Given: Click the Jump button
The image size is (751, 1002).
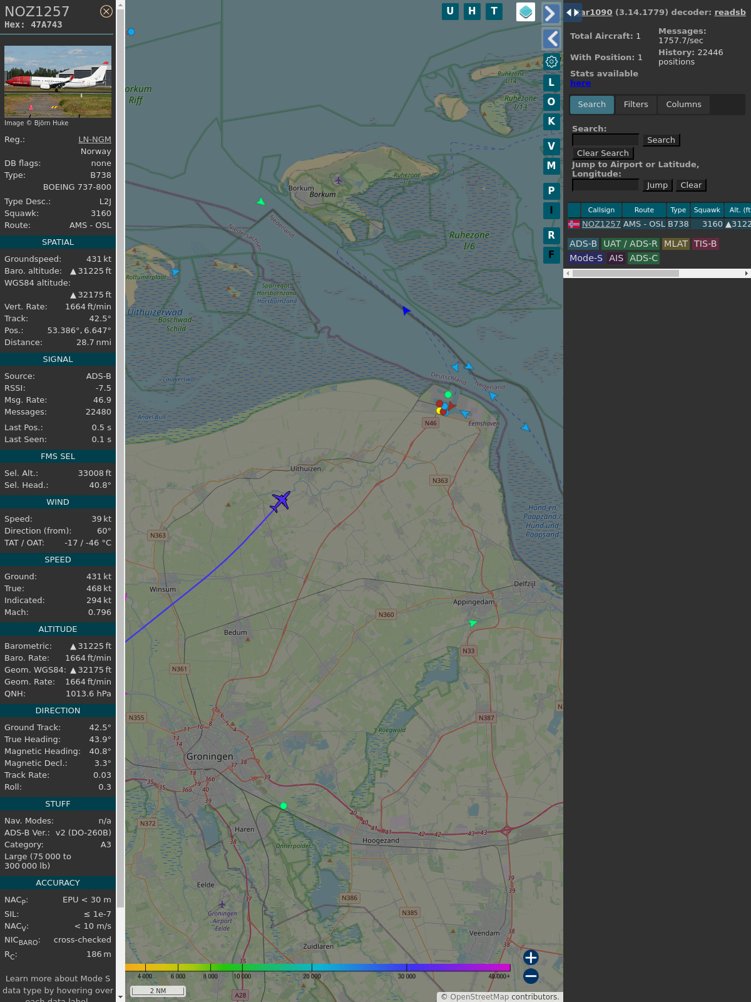Looking at the screenshot, I should point(657,185).
